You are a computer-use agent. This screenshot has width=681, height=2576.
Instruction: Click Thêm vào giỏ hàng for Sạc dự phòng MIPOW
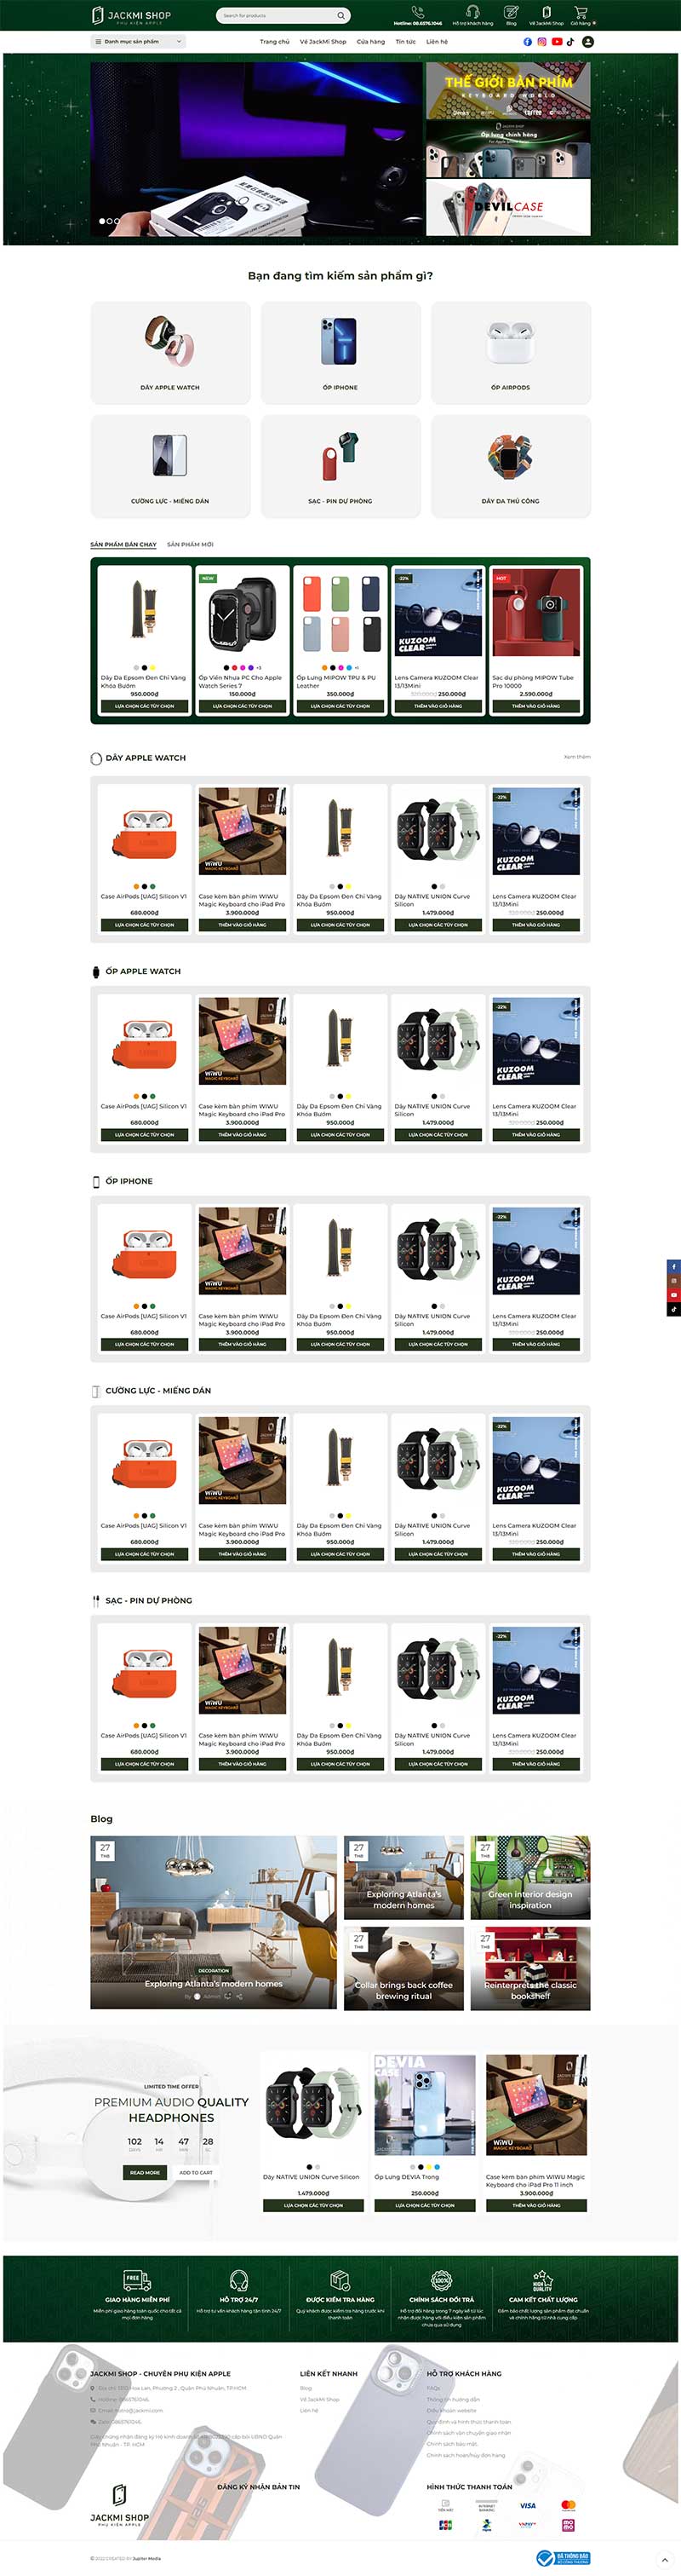pyautogui.click(x=536, y=706)
